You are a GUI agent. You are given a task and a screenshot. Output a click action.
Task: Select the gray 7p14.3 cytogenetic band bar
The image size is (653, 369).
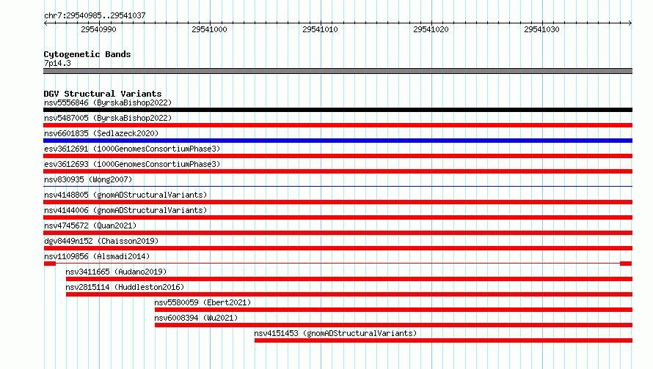[338, 71]
